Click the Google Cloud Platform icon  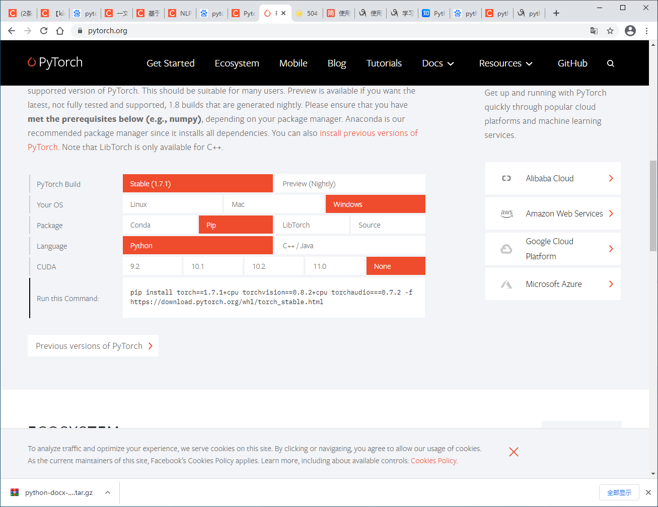506,249
